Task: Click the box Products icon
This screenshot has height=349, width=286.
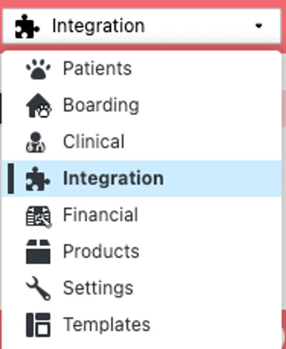Action: coord(38,252)
